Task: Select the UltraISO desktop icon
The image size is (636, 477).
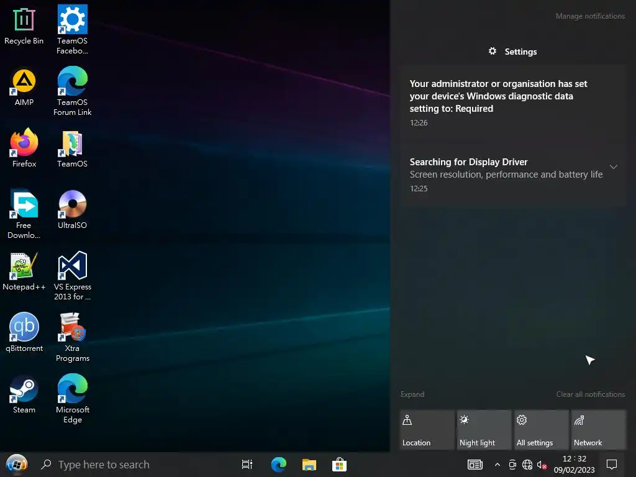Action: click(72, 210)
